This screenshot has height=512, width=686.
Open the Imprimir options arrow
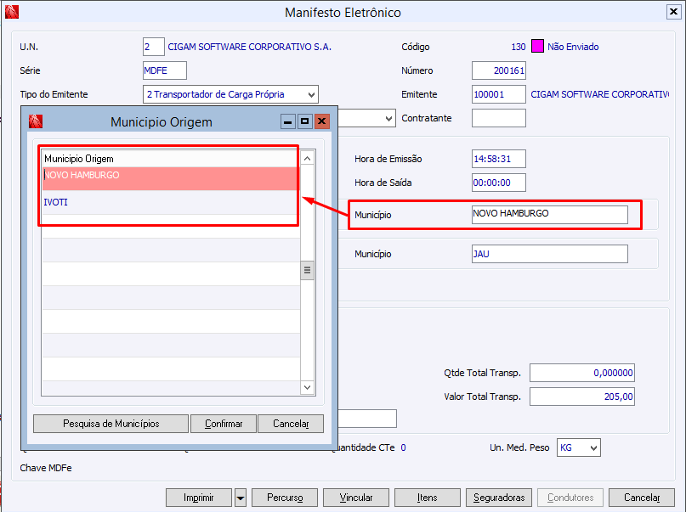241,498
